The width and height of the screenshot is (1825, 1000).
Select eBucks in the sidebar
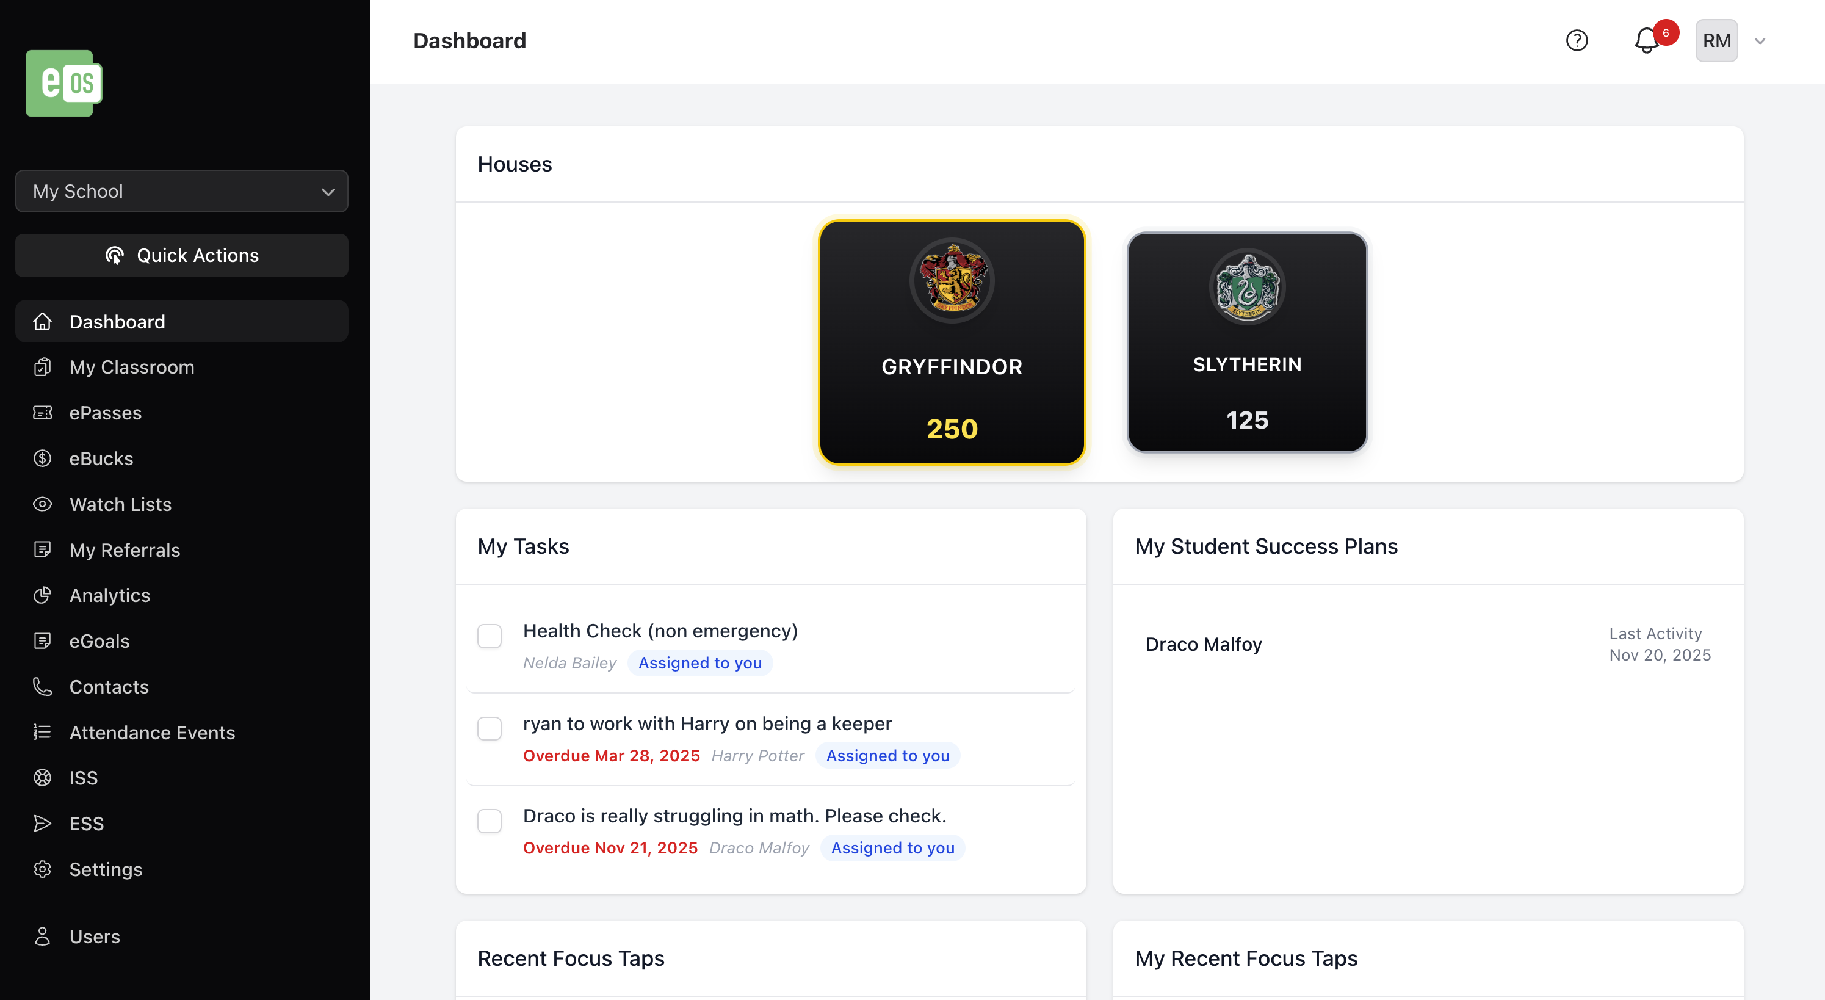point(101,458)
